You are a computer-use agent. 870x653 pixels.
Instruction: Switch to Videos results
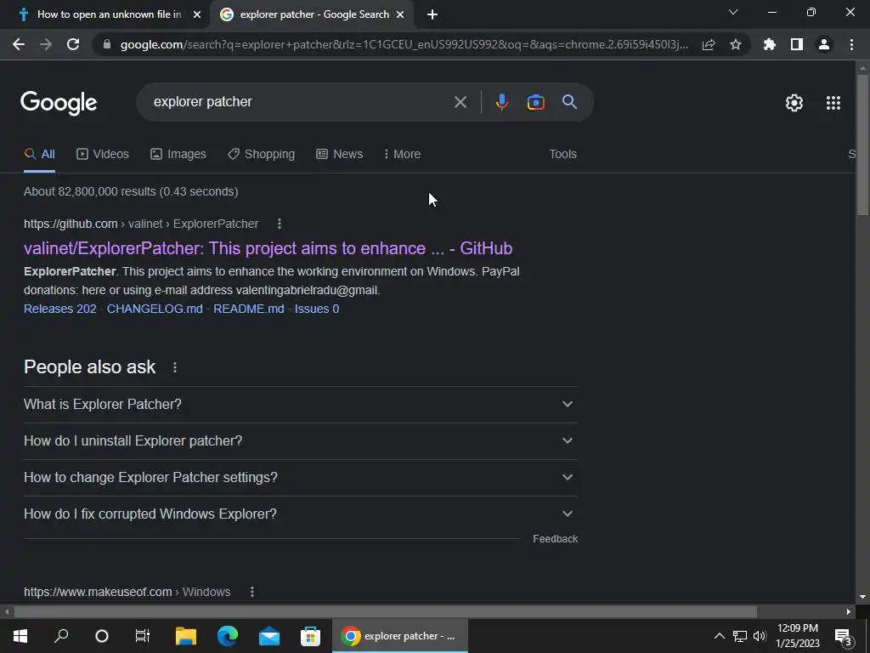(x=103, y=154)
